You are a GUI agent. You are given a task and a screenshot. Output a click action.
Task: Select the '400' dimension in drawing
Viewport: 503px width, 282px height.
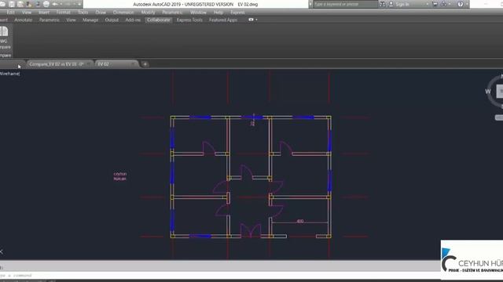300,221
